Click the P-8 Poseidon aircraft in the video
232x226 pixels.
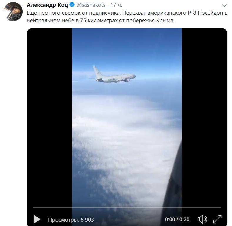point(114,75)
